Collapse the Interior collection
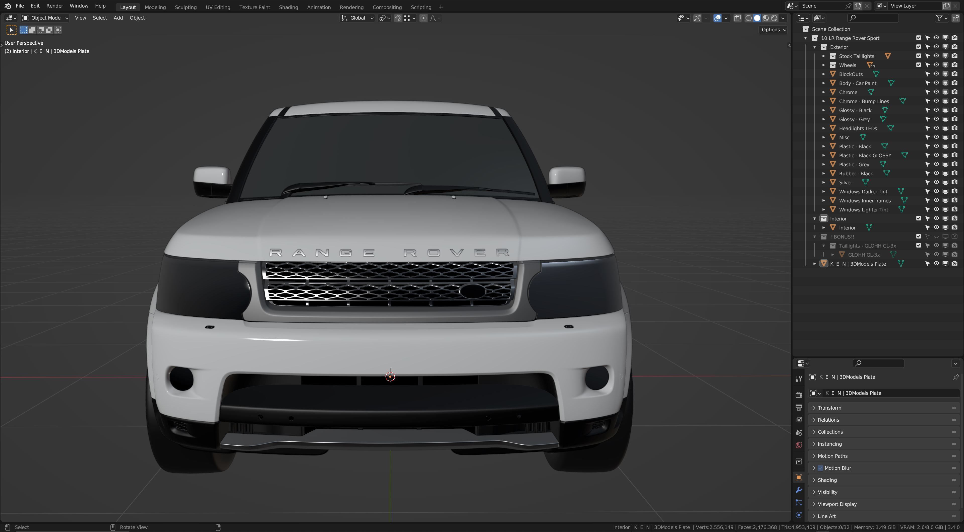 (814, 218)
